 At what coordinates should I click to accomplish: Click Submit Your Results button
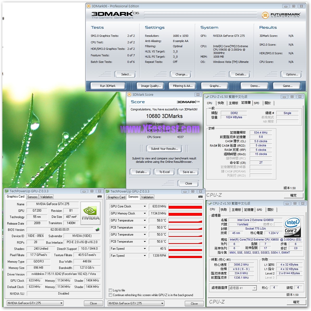[164, 149]
